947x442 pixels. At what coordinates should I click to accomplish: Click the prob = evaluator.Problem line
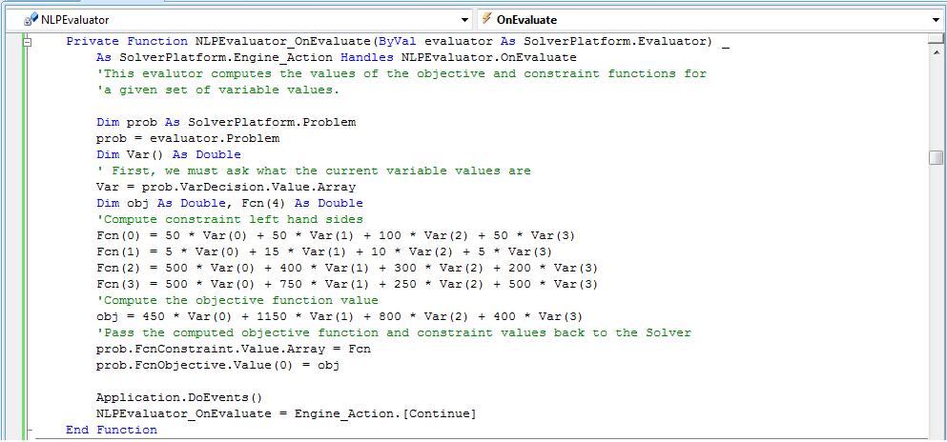[188, 138]
